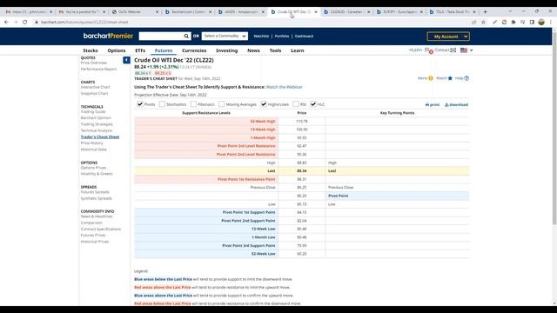This screenshot has height=313, width=557.
Task: Open the browser side panel icon
Action: [x=532, y=22]
